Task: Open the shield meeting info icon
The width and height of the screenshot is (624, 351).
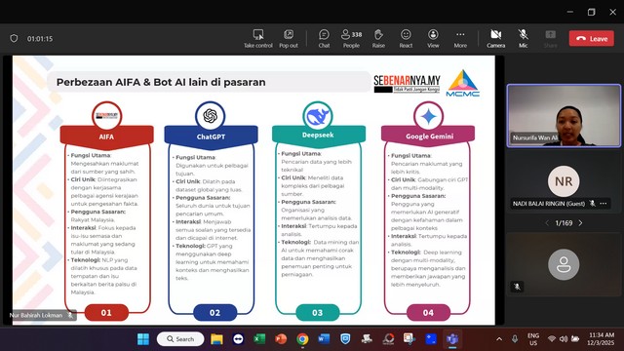Action: [14, 39]
